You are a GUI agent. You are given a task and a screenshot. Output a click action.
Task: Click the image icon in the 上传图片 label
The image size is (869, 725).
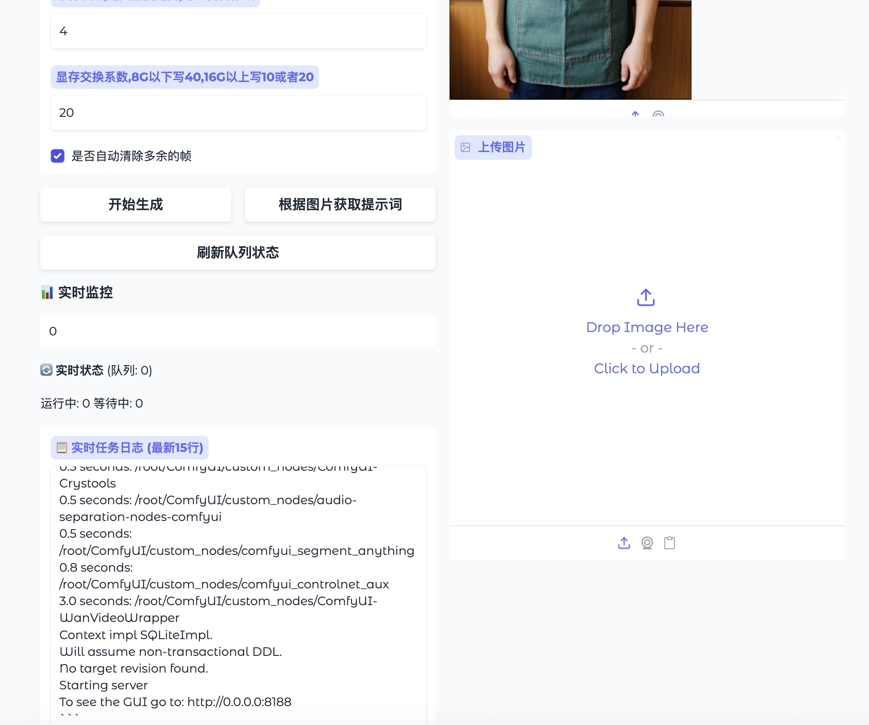tap(465, 147)
